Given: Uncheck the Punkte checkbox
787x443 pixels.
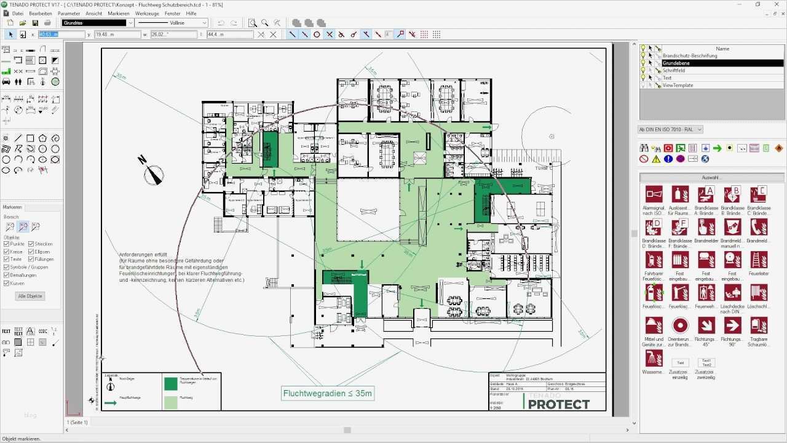Looking at the screenshot, I should (x=6, y=244).
